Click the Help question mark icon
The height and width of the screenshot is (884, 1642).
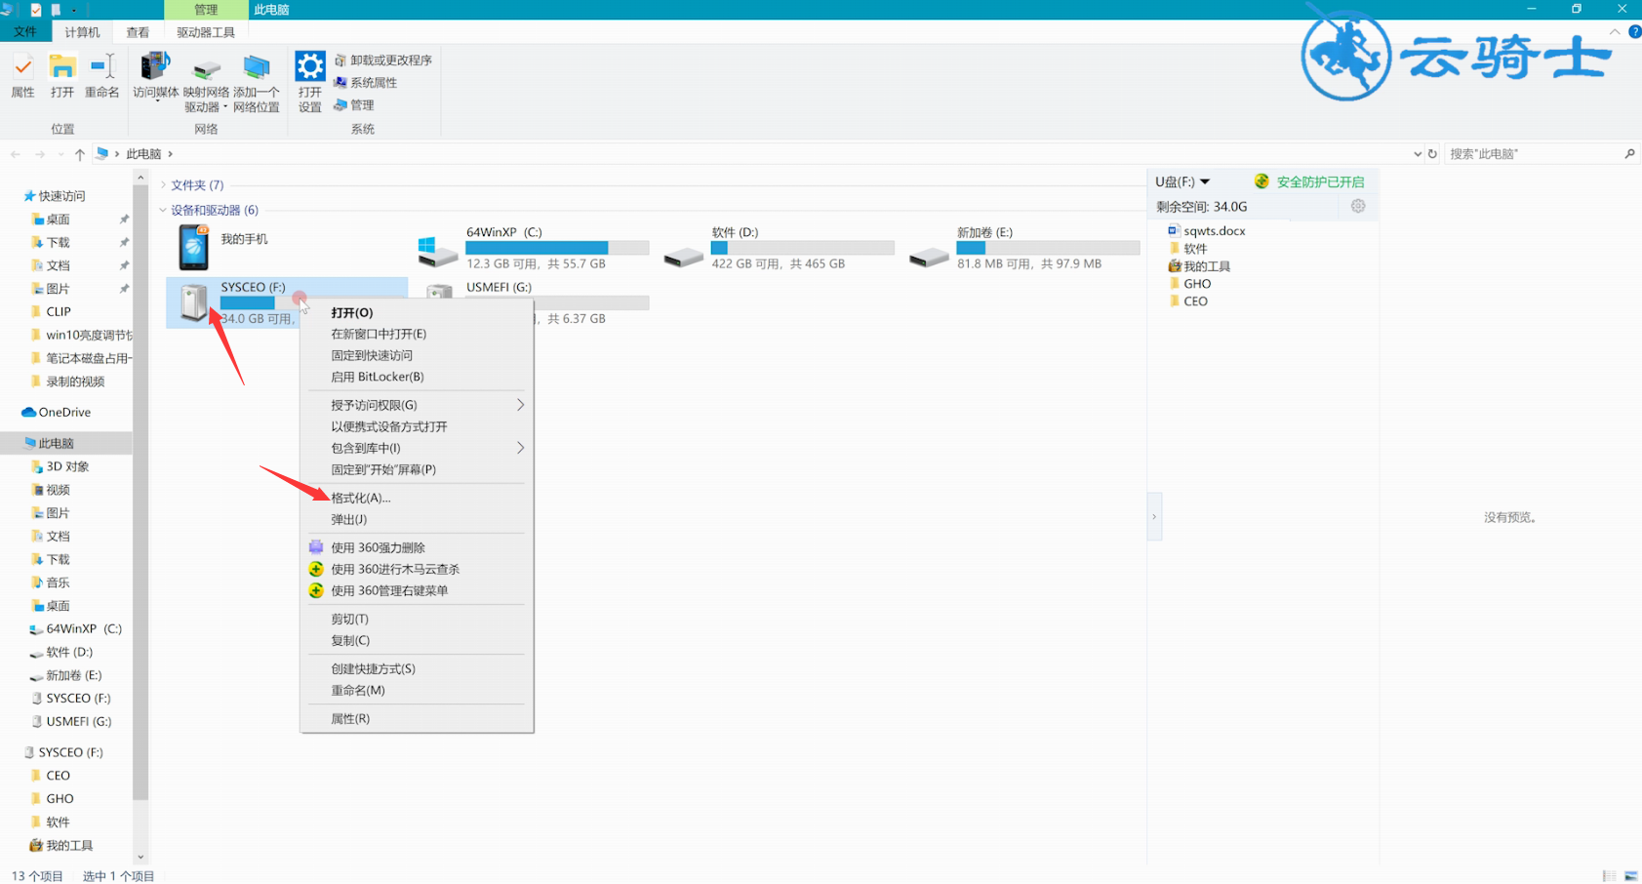1634,32
